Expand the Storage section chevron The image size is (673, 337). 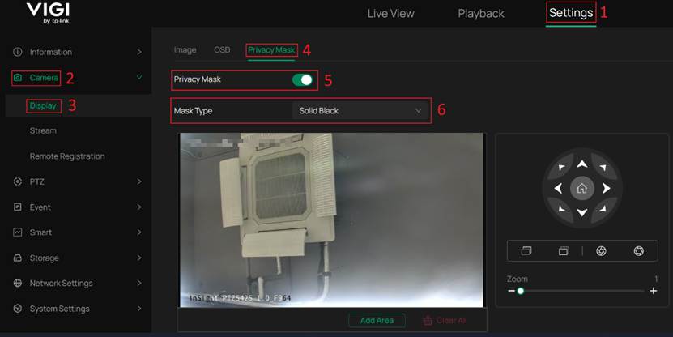(x=139, y=258)
